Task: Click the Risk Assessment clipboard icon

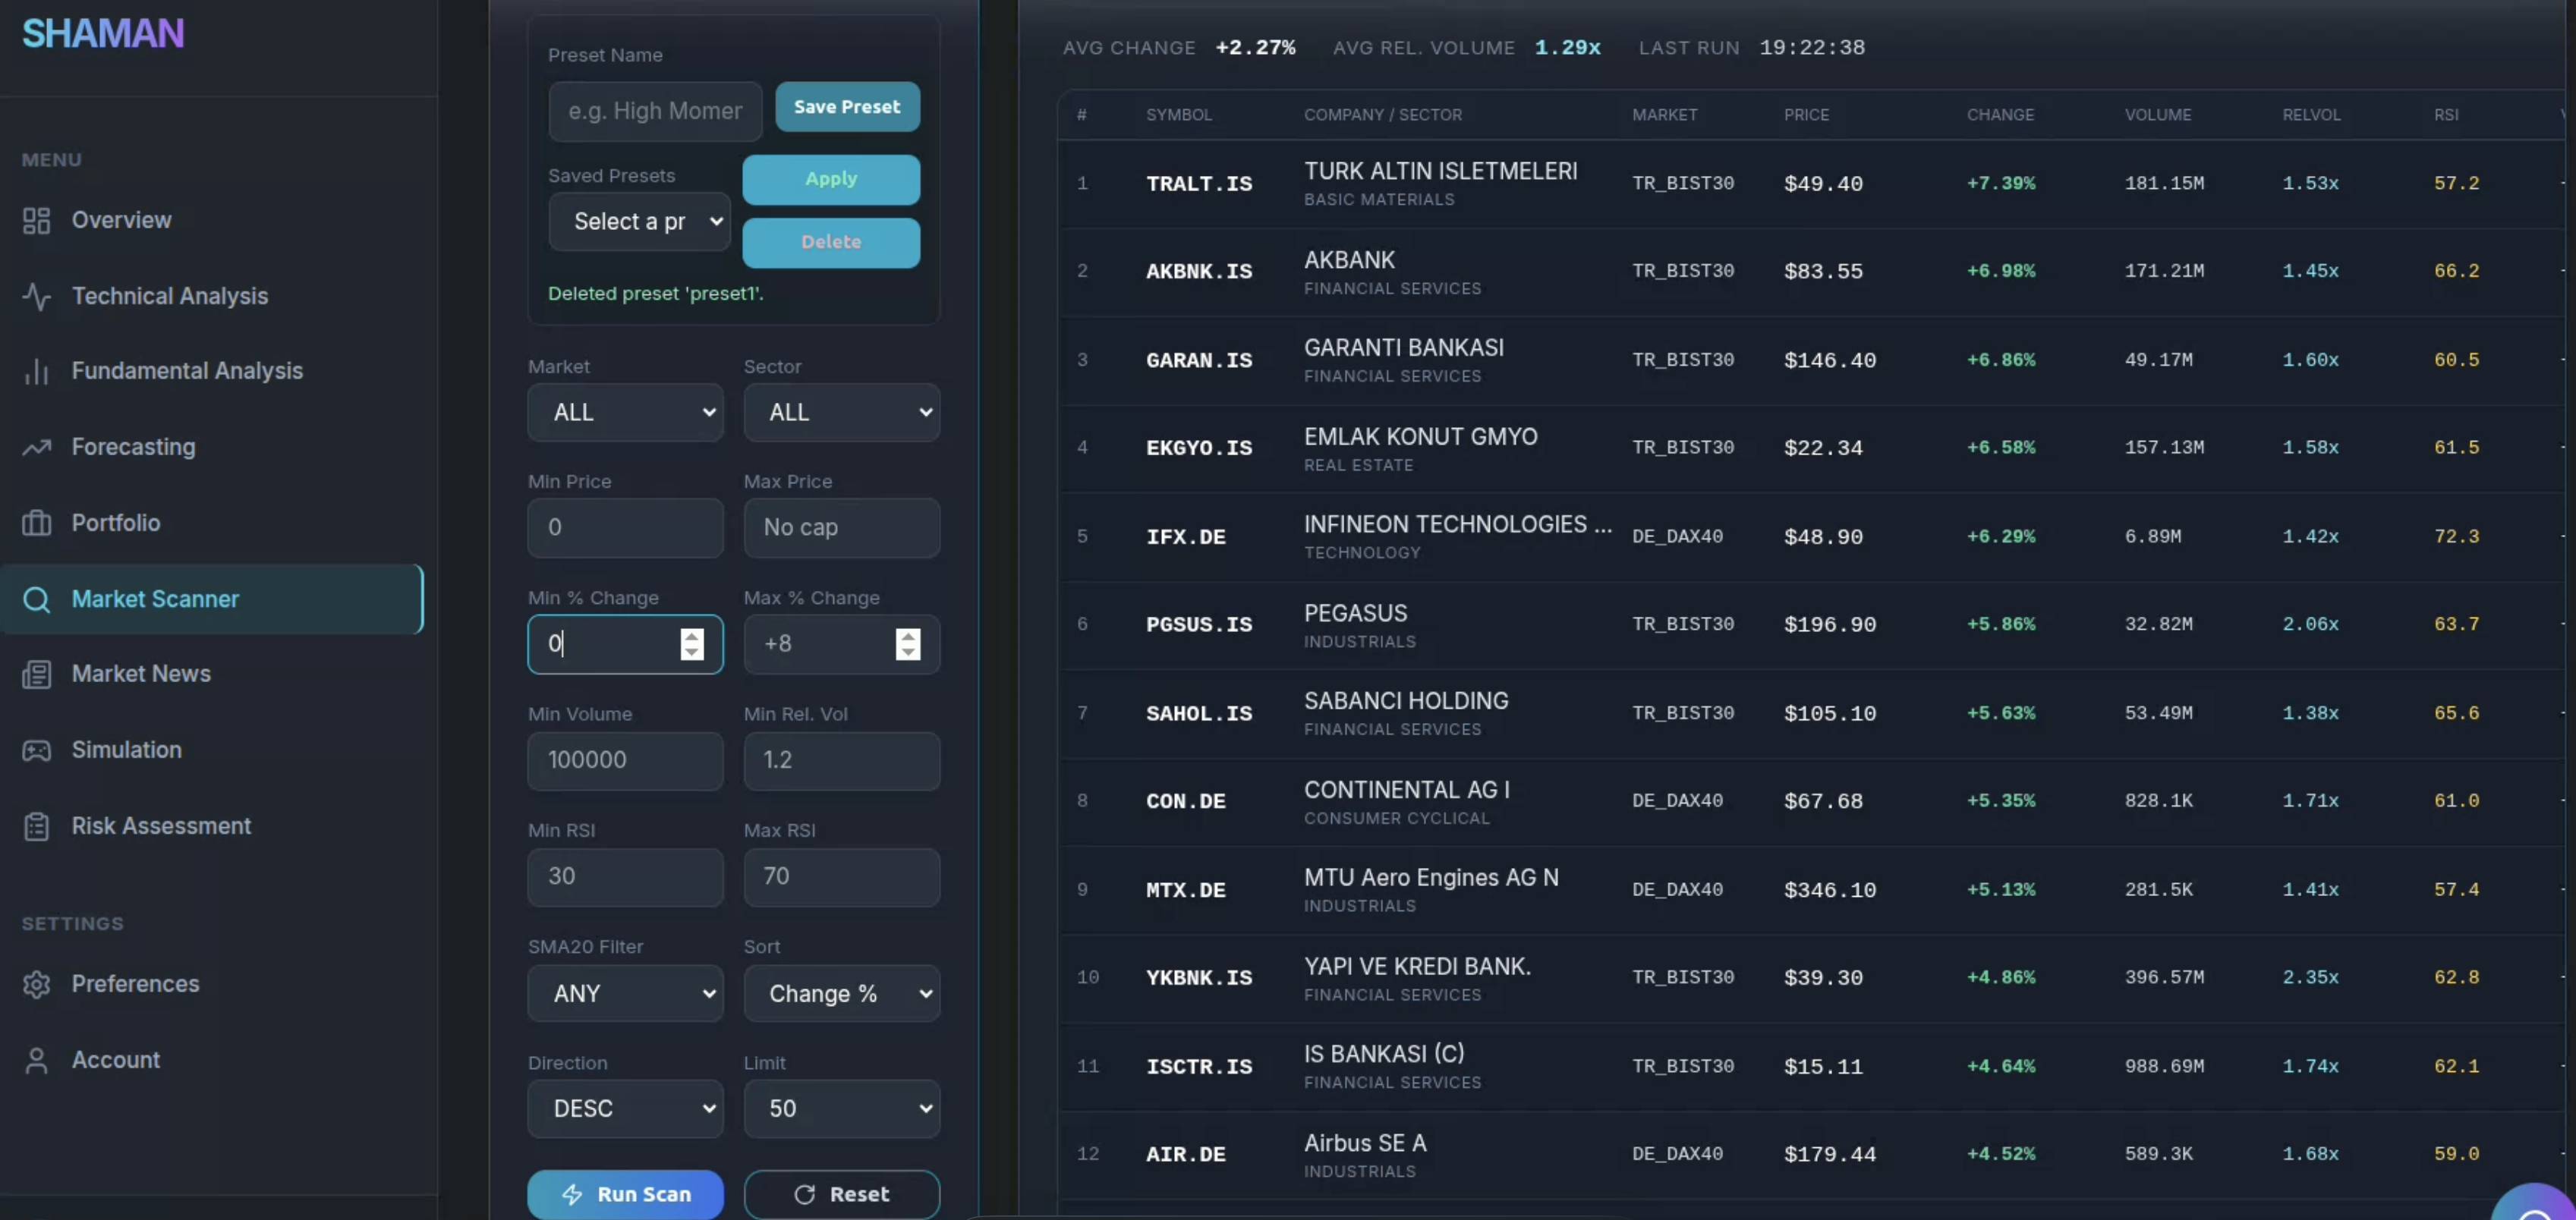Action: tap(36, 826)
